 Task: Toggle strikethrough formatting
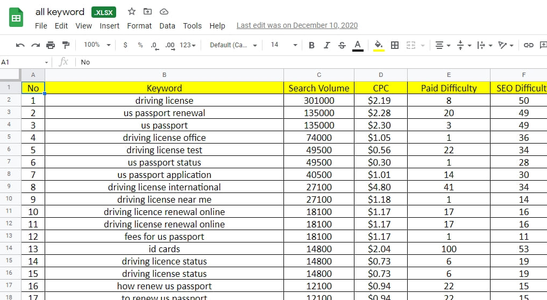point(342,45)
